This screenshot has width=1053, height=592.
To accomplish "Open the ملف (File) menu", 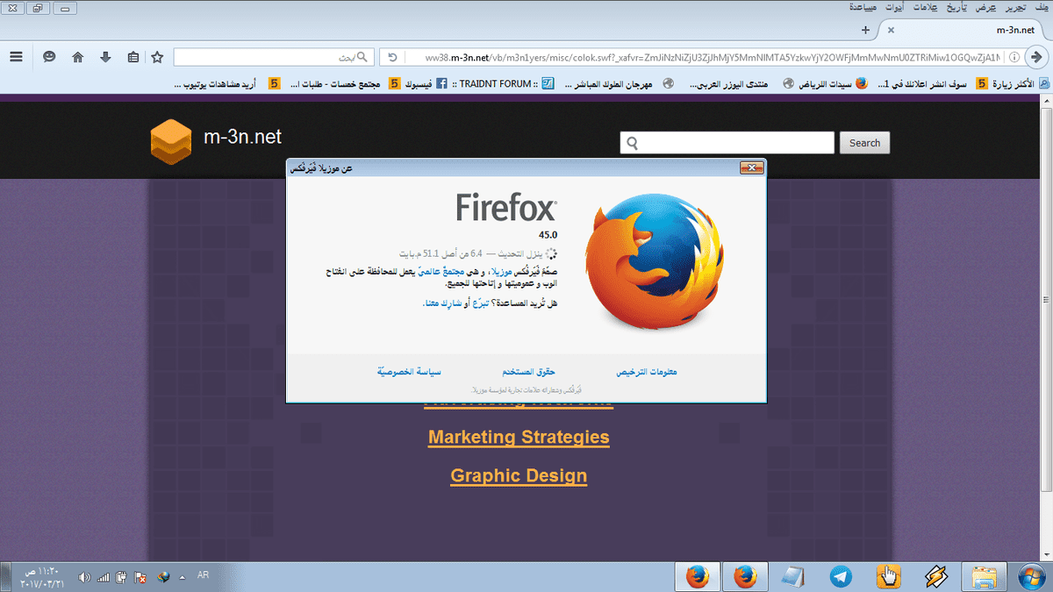I will [x=1041, y=7].
